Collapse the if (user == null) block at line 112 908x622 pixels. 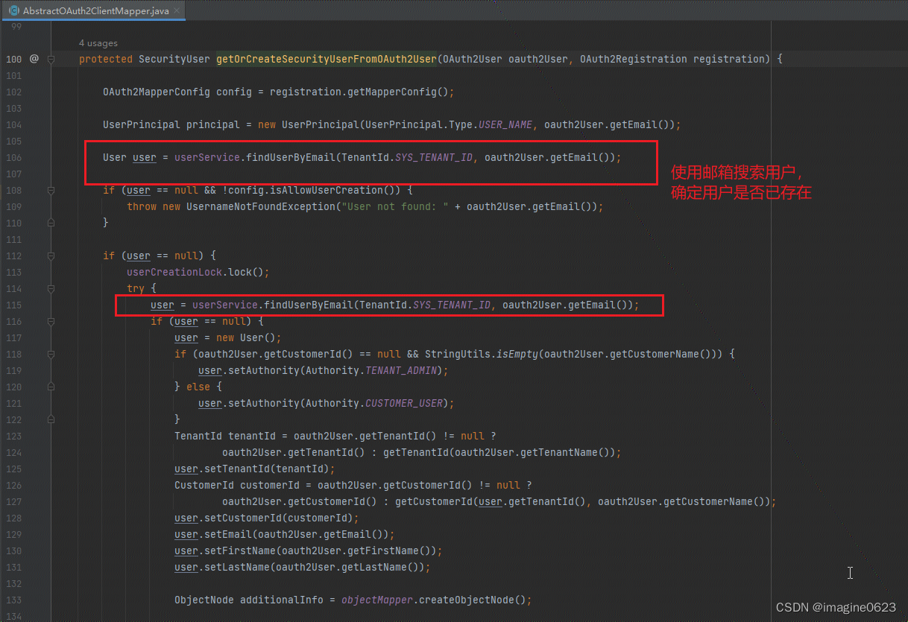click(49, 256)
